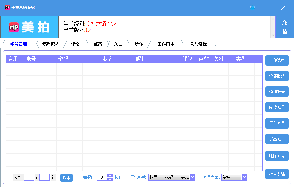Expand the 帐号类型 dropdown

click(x=245, y=177)
